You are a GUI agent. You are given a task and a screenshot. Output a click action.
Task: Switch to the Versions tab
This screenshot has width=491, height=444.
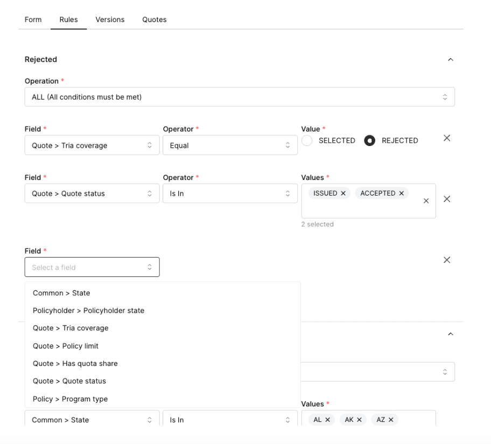pos(110,19)
